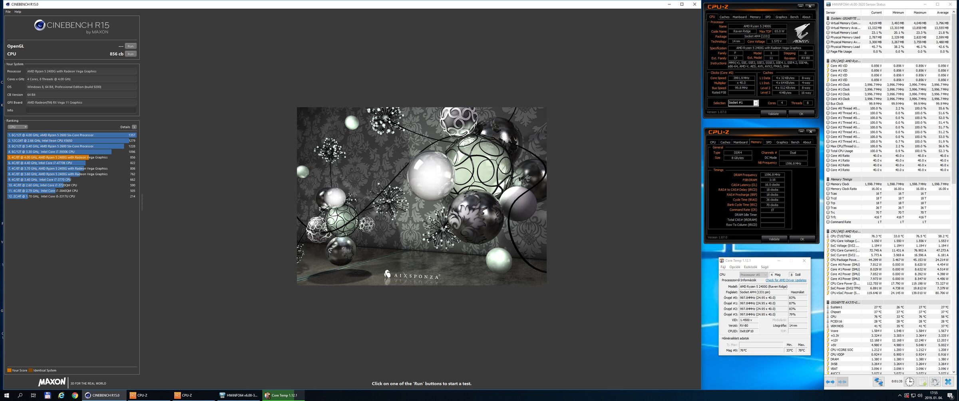959x401 pixels.
Task: Run the Cinebench OpenGL test
Action: pyautogui.click(x=131, y=46)
